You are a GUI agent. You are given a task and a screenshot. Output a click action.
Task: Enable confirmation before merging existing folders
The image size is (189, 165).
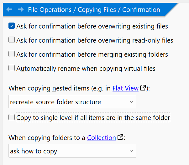(12, 54)
